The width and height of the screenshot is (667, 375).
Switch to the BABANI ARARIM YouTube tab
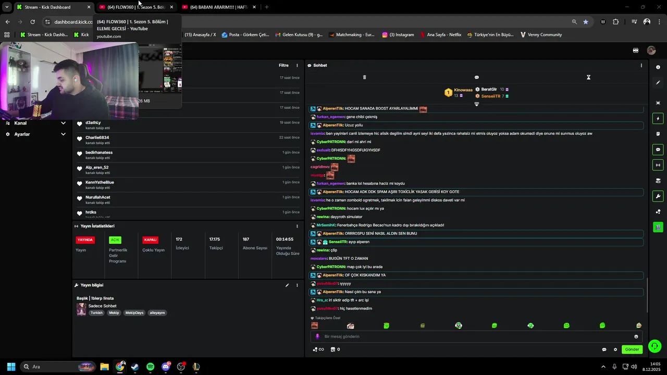click(219, 7)
